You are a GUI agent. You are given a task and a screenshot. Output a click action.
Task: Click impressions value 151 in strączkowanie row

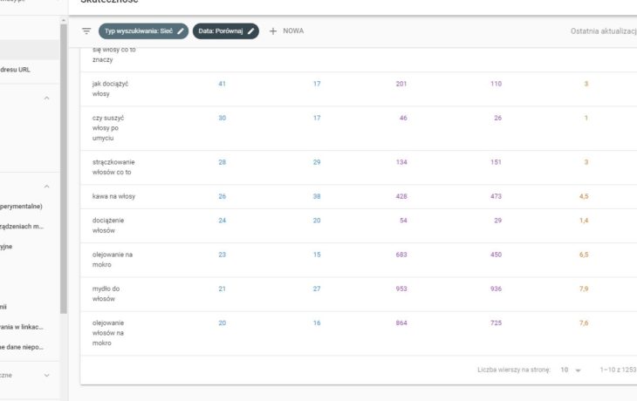(x=496, y=162)
